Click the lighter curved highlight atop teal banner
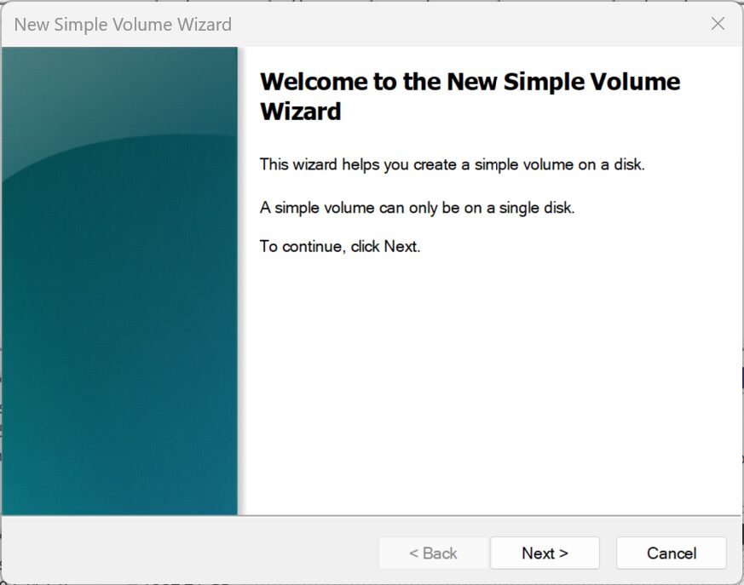This screenshot has width=744, height=585. (x=118, y=95)
